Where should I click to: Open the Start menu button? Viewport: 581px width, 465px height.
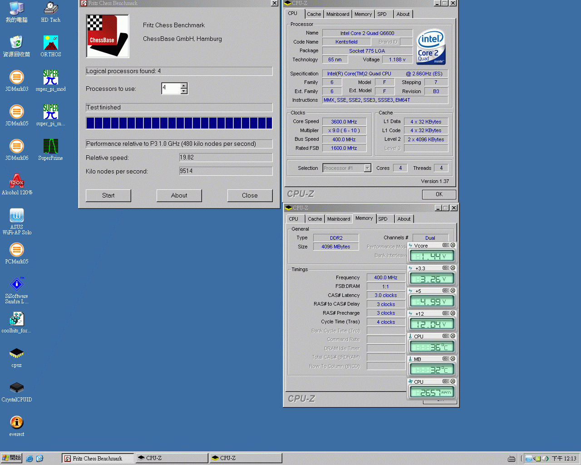[x=11, y=458]
